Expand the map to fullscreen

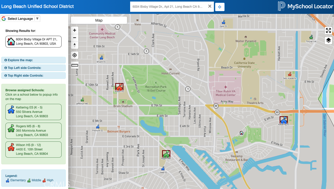328,30
